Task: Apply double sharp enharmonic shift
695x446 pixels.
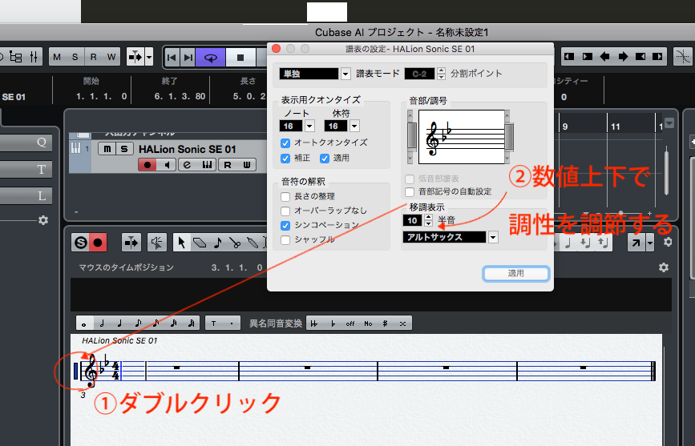Action: tap(402, 323)
